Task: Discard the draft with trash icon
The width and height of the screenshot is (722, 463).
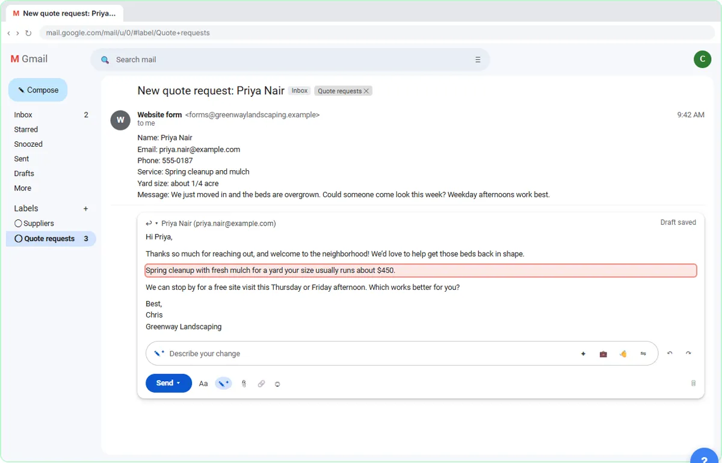Action: (x=693, y=383)
